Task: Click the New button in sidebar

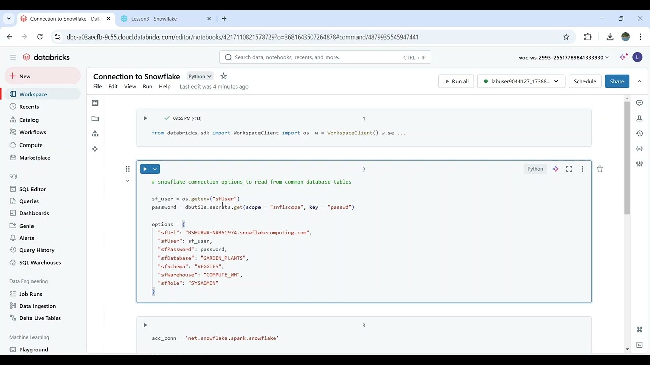Action: (x=43, y=76)
